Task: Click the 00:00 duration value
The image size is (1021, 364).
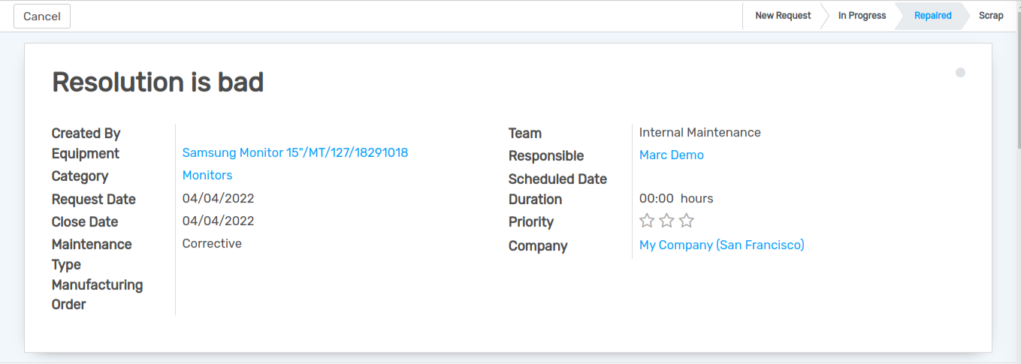Action: [x=656, y=199]
